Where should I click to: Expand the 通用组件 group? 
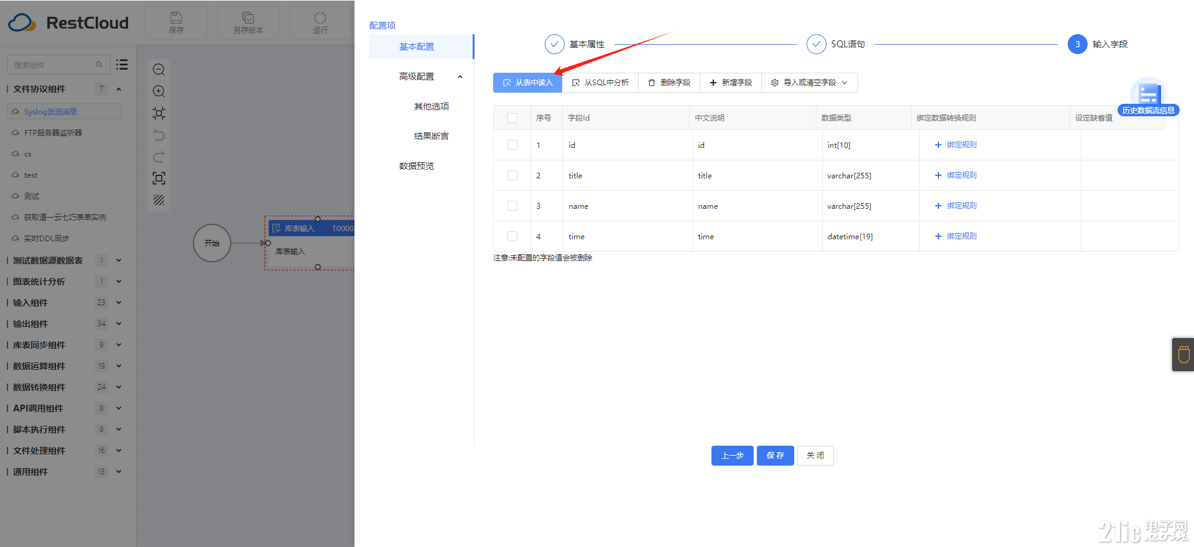[119, 472]
